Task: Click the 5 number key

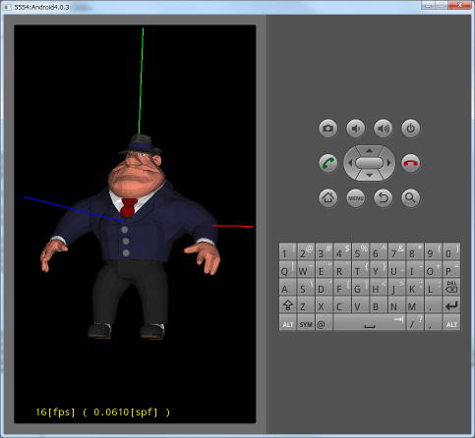Action: 360,251
